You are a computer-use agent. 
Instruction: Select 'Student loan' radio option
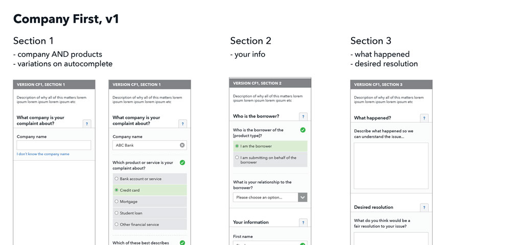click(117, 213)
